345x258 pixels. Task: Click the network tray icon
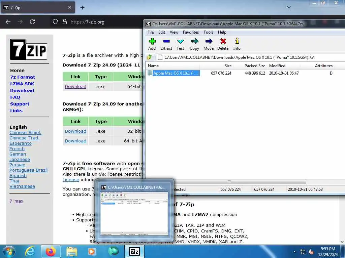pos(303,252)
